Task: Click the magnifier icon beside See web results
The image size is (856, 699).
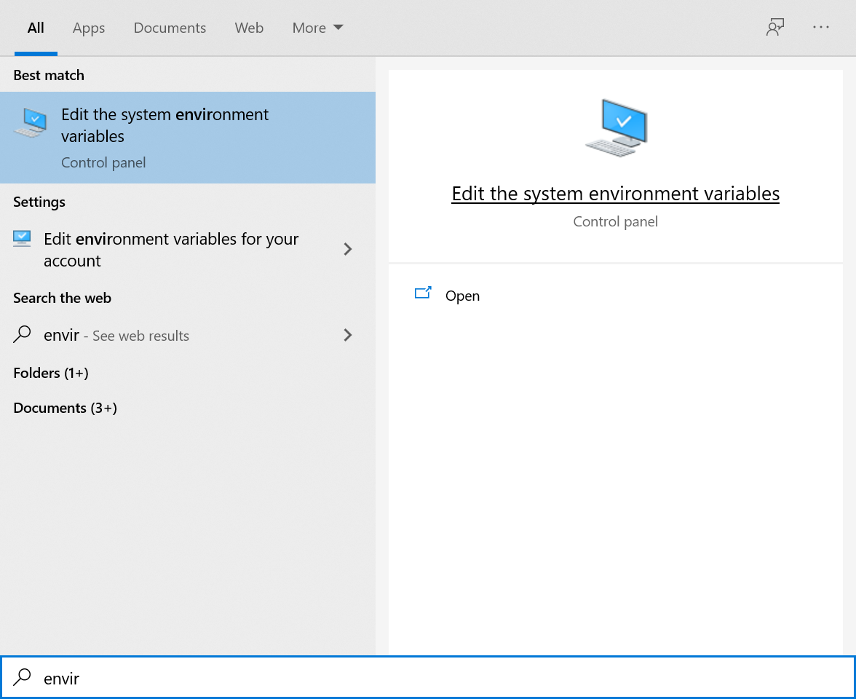Action: click(23, 335)
